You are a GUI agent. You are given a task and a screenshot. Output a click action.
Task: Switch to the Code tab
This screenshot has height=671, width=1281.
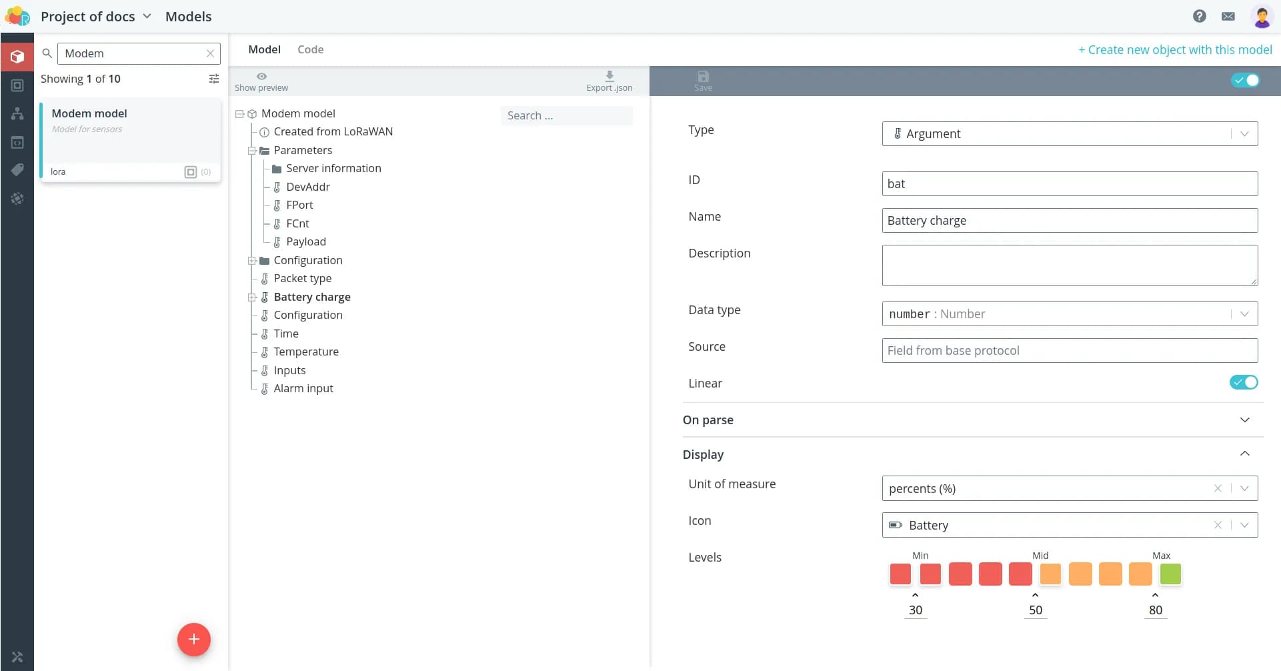310,49
